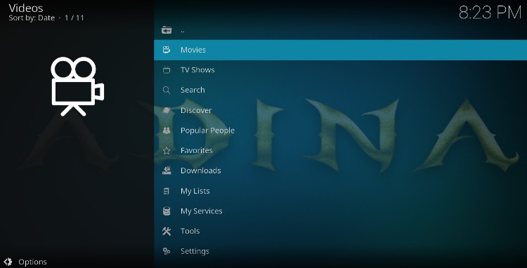Click the Videos section title
This screenshot has height=268, width=527.
pyautogui.click(x=26, y=8)
